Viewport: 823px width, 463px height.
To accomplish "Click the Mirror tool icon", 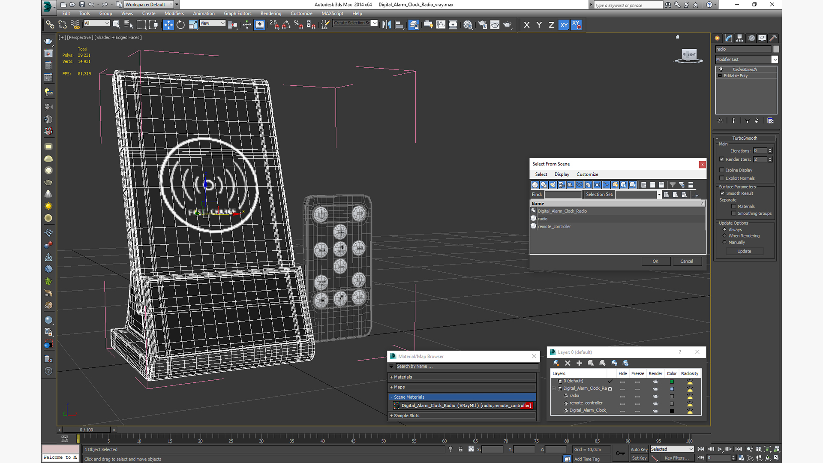I will click(x=386, y=25).
